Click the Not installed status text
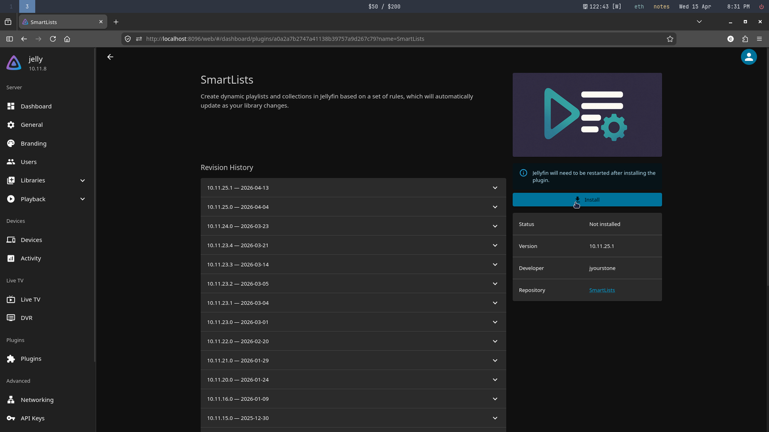Screen dimensions: 769x432 604,224
